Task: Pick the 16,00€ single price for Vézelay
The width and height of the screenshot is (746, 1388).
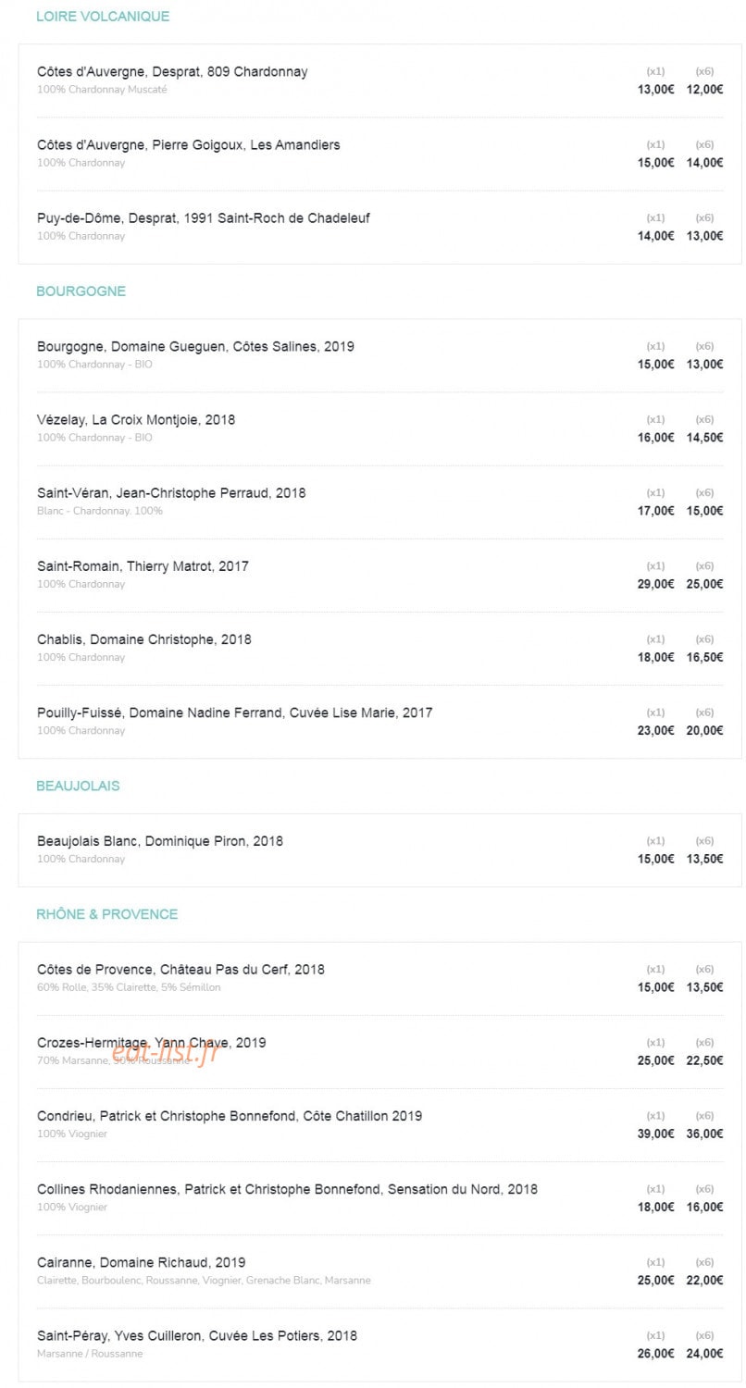Action: pyautogui.click(x=655, y=438)
